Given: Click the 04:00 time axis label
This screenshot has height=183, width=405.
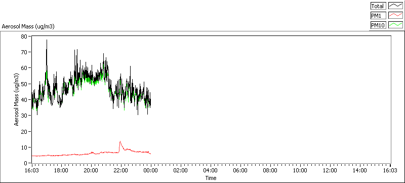Looking at the screenshot, I should click(211, 170).
